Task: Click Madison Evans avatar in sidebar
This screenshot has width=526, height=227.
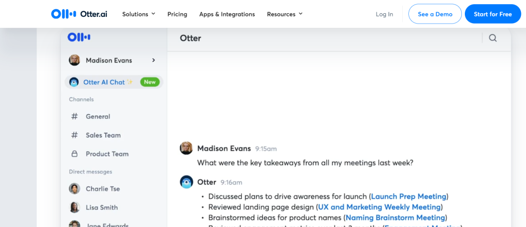Action: pos(74,60)
